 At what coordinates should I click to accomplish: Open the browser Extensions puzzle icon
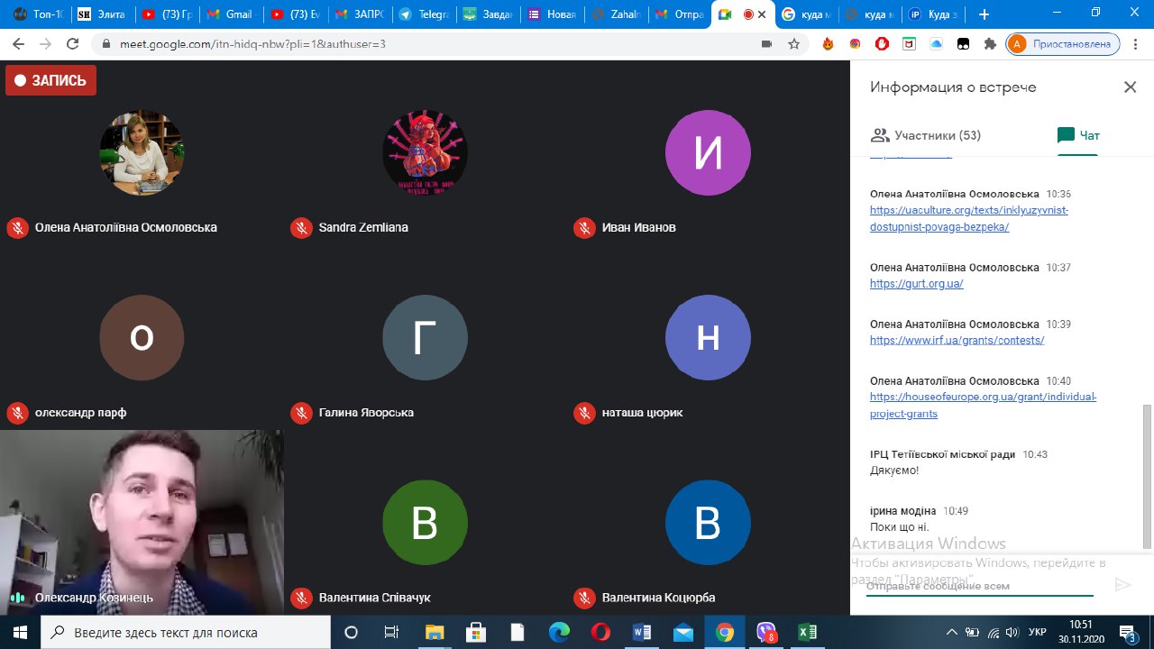[990, 43]
